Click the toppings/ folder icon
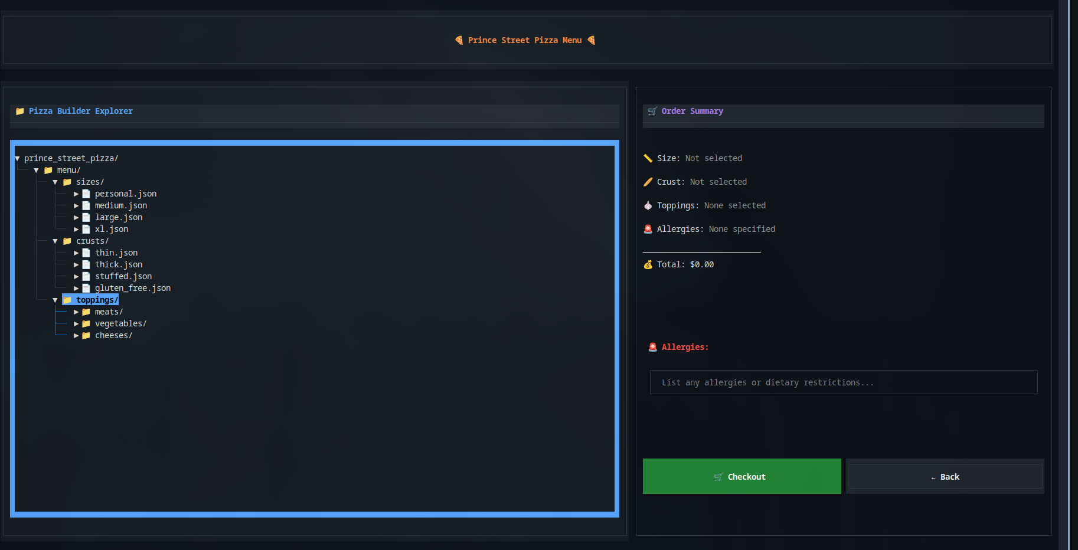1078x550 pixels. click(x=67, y=300)
